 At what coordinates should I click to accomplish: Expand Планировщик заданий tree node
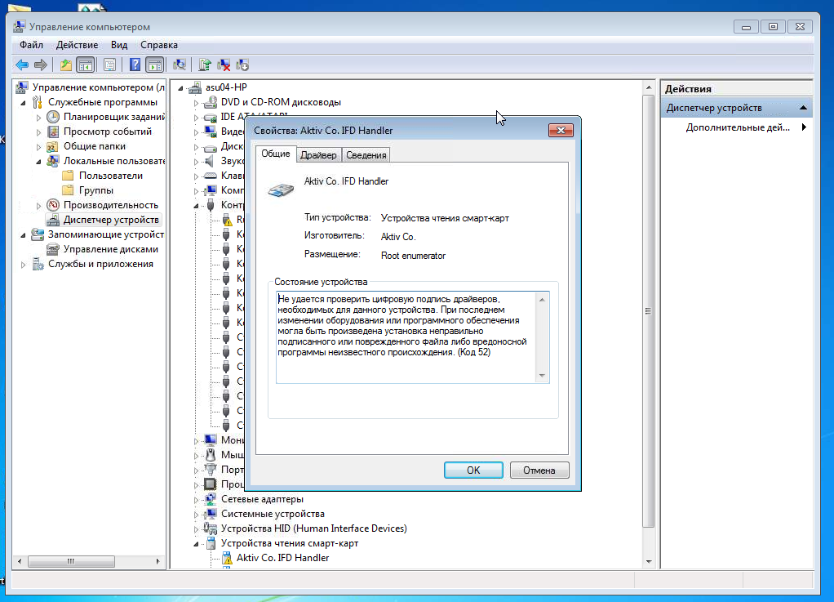pyautogui.click(x=38, y=117)
